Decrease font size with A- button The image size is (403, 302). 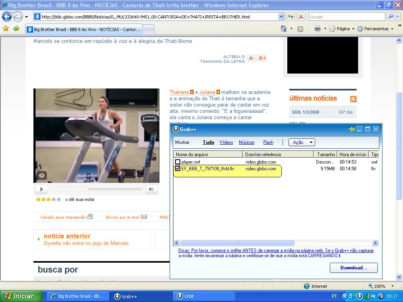[x=251, y=58]
